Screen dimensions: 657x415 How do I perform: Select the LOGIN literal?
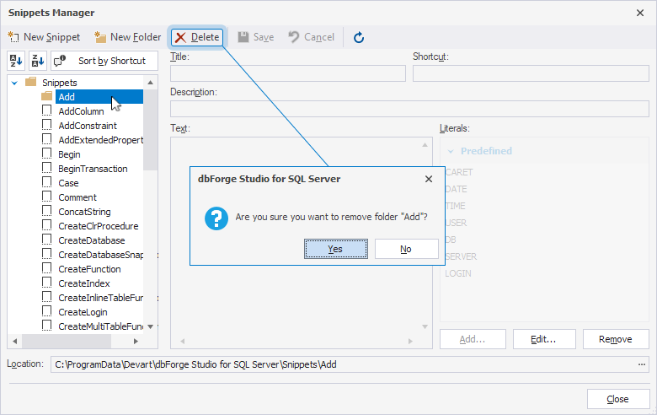click(x=458, y=273)
